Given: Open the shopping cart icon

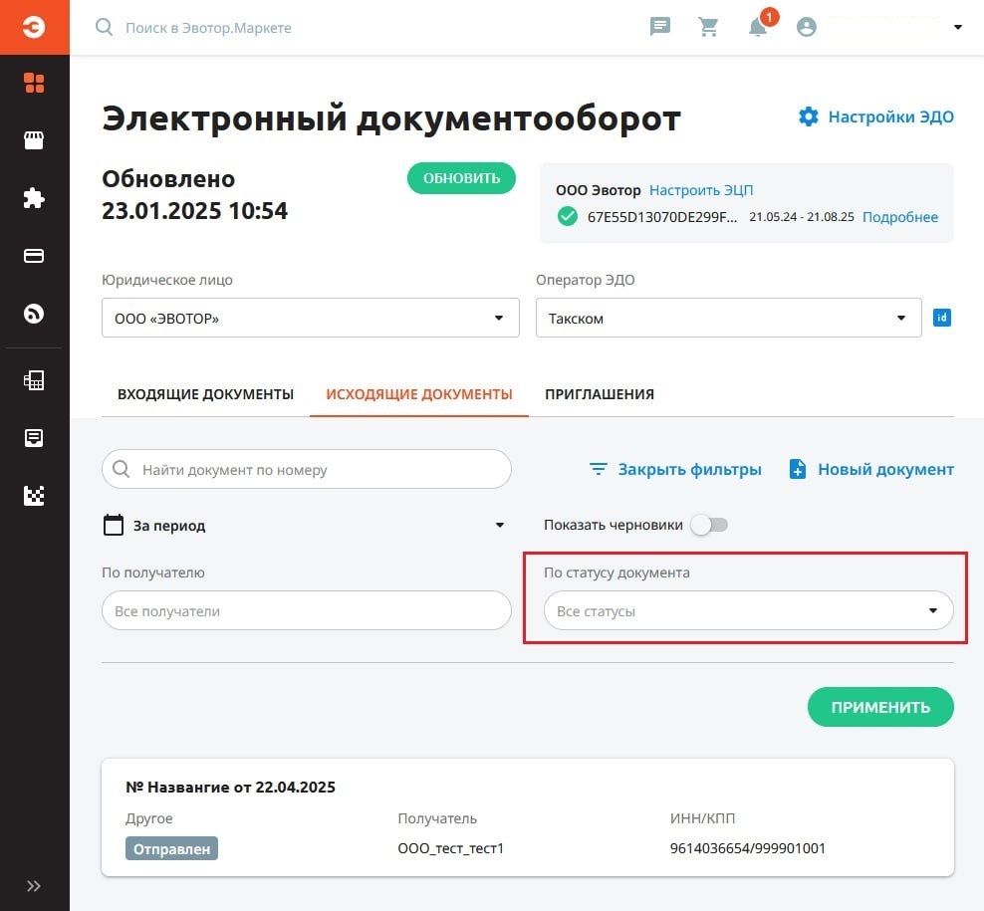Looking at the screenshot, I should [708, 27].
